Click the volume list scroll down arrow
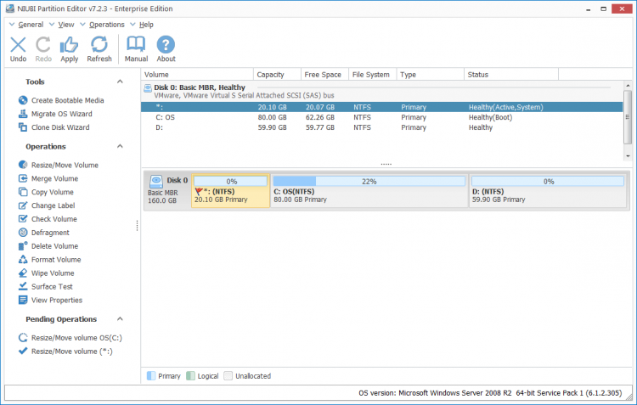 (628, 156)
